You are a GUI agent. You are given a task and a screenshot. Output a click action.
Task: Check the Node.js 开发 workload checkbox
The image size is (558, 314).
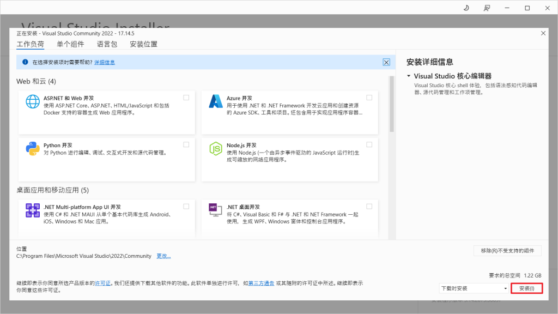[x=369, y=144]
